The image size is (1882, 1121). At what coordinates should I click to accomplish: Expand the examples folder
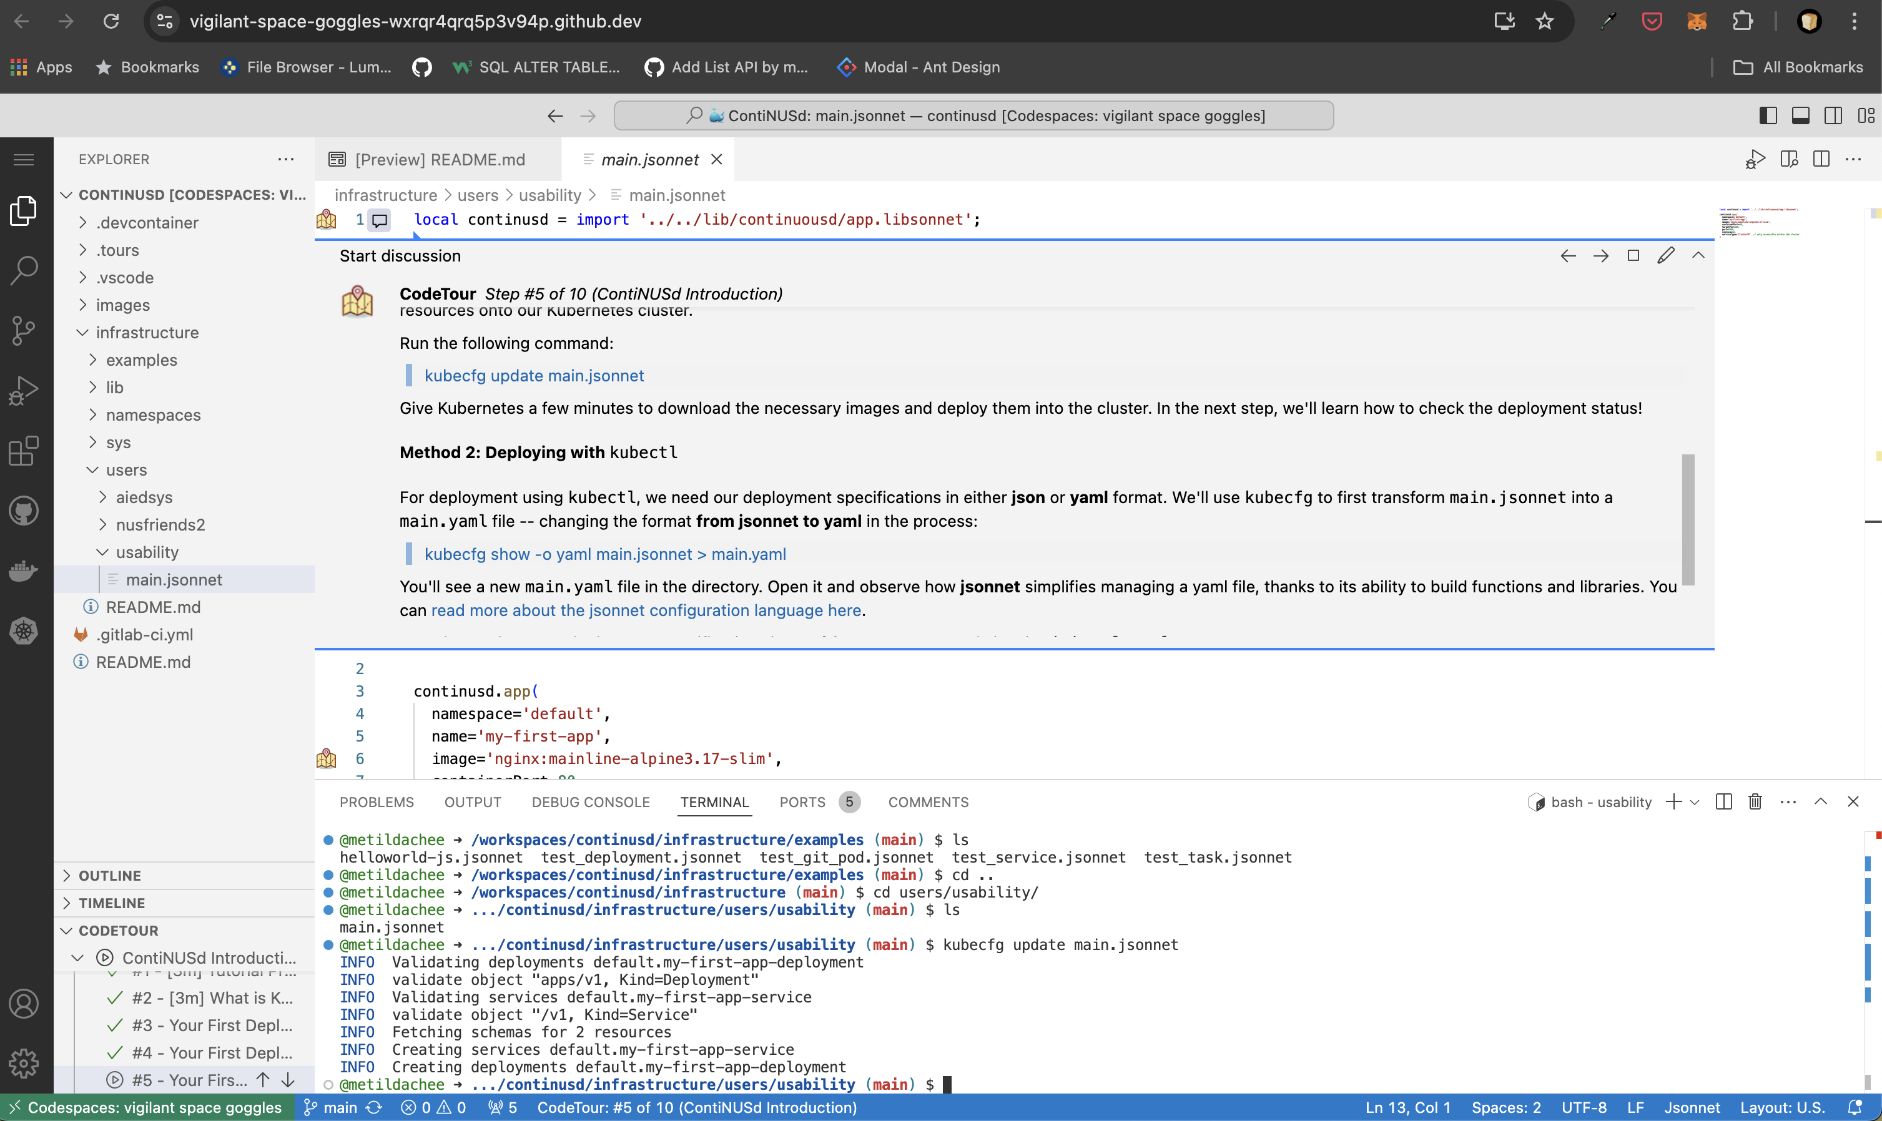[x=141, y=360]
